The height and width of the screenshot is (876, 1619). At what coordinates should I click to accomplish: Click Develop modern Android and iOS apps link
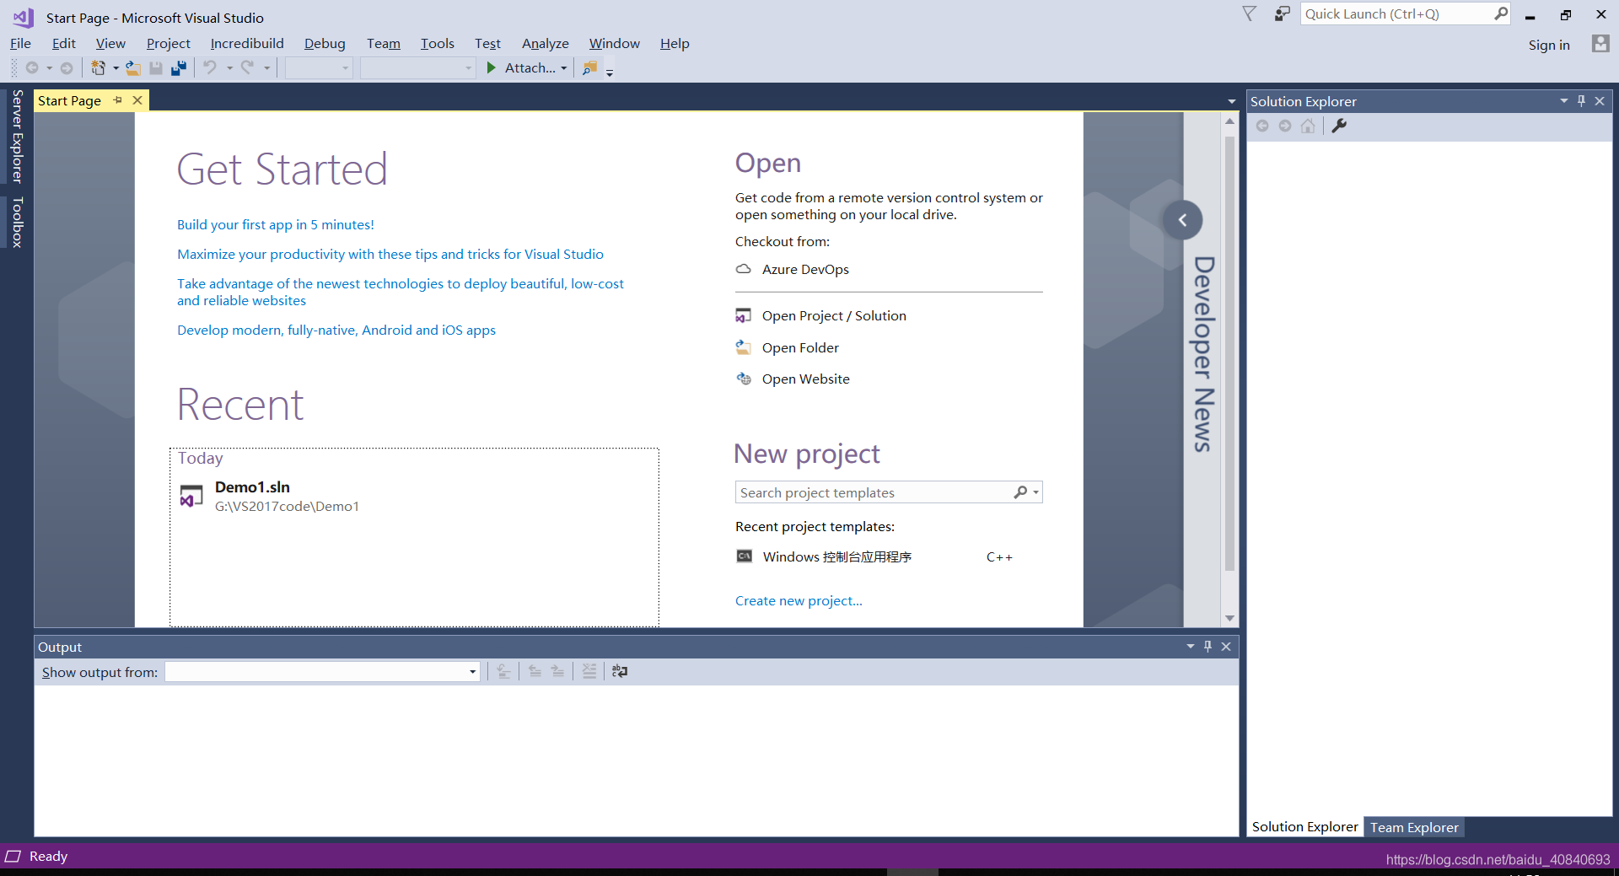(x=336, y=330)
